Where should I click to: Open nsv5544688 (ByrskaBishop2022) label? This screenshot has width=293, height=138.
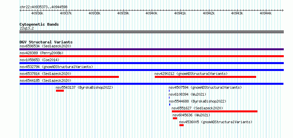[198, 101]
